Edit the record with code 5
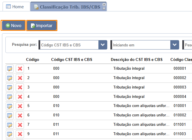Screen dimensions: 192x140 coord(10,106)
